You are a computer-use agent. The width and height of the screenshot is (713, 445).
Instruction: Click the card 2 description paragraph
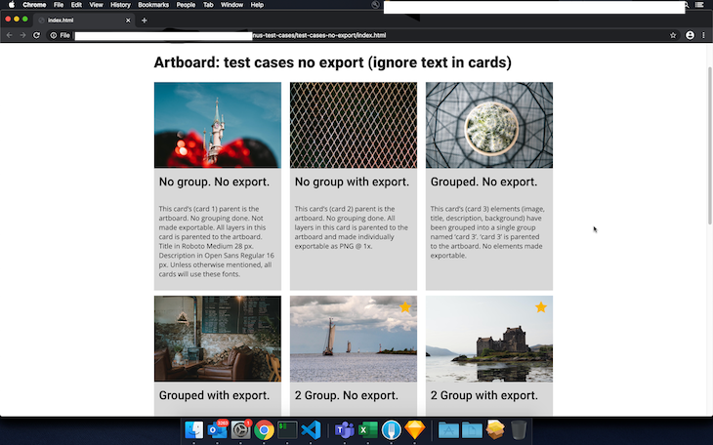click(x=351, y=227)
